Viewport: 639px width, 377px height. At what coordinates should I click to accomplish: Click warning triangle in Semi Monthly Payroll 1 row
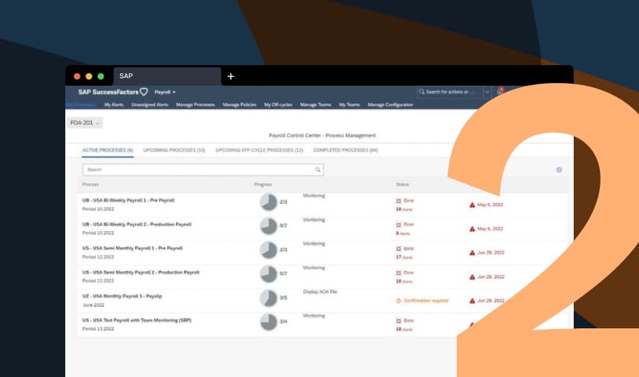click(x=472, y=253)
